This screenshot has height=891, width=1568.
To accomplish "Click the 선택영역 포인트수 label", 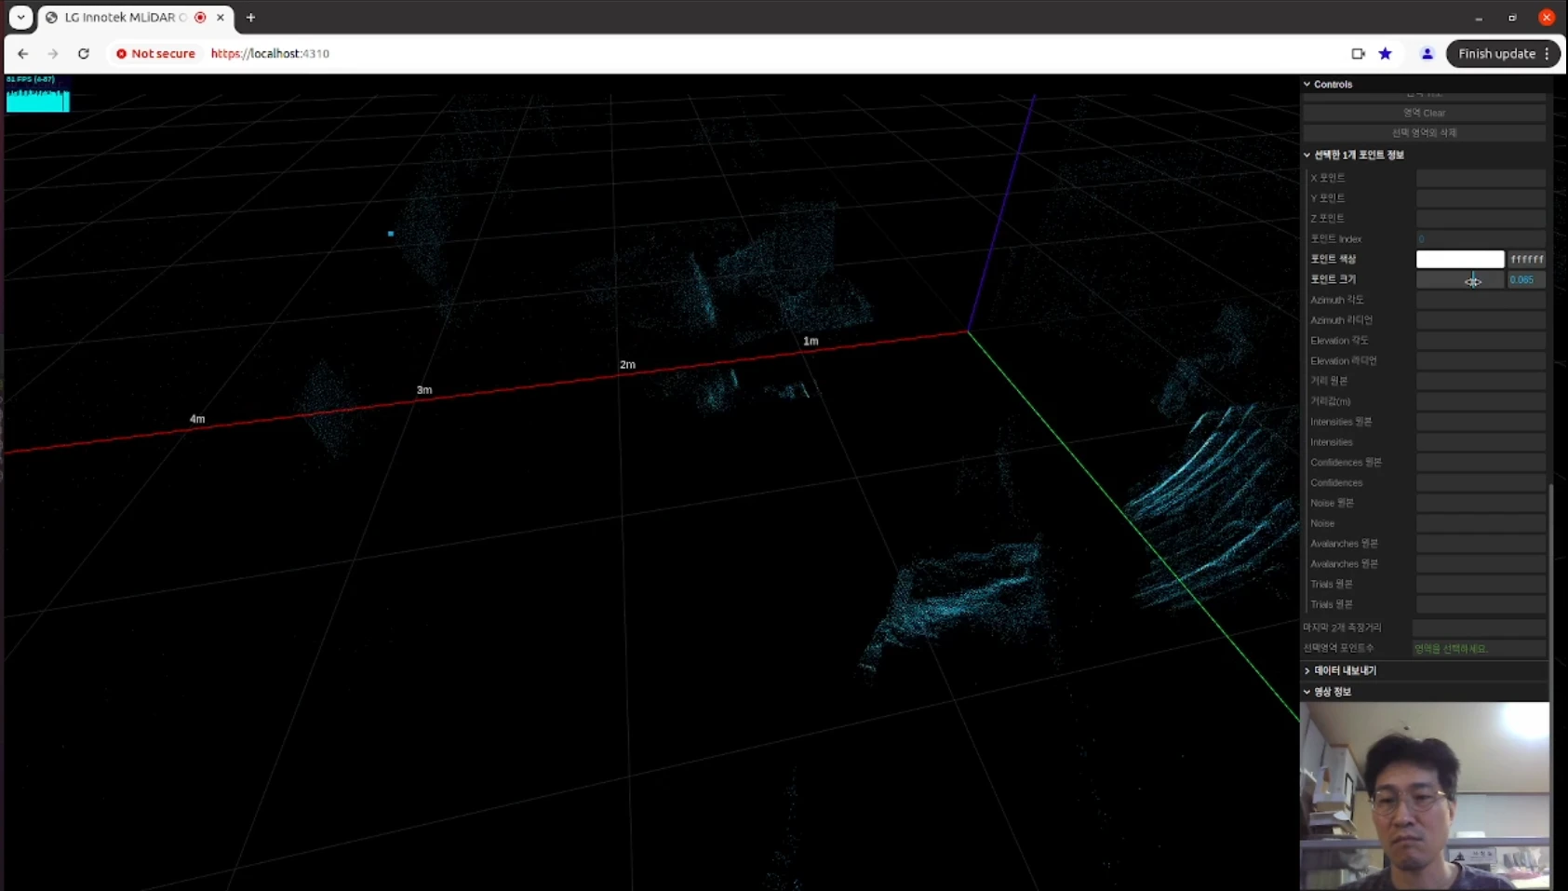I will tap(1338, 648).
